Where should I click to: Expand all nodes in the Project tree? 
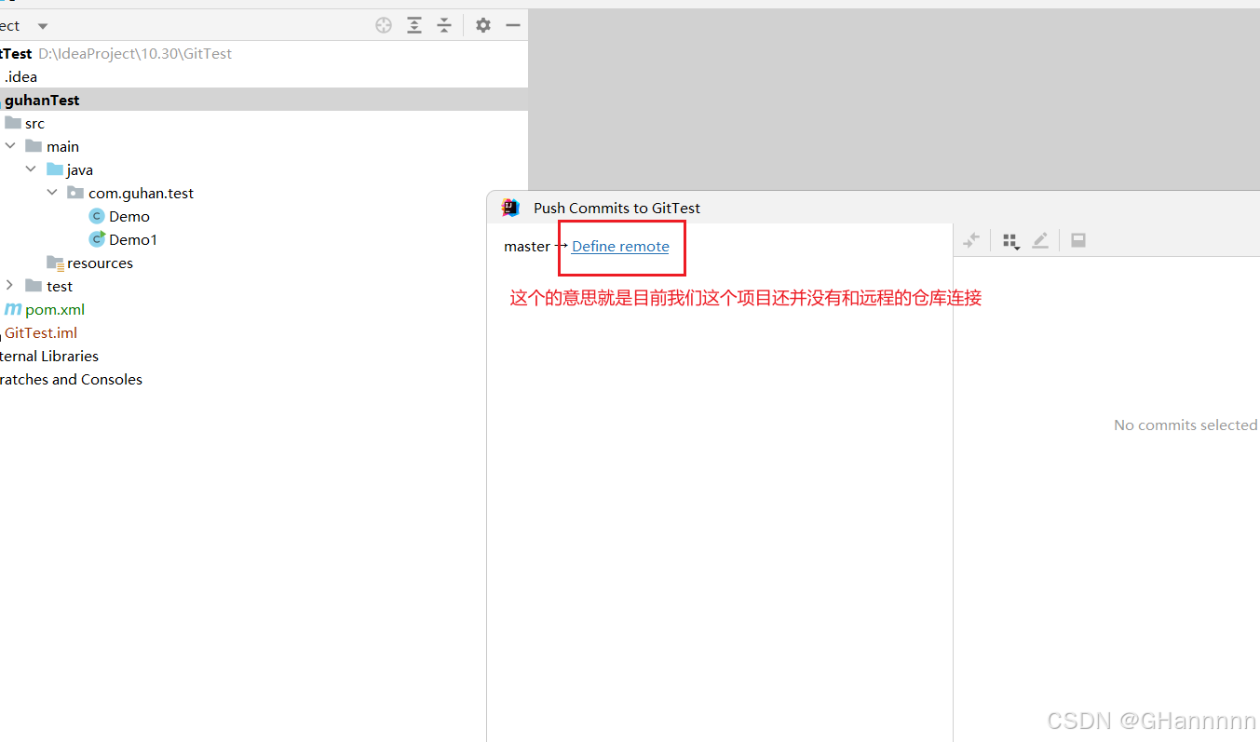click(x=414, y=25)
